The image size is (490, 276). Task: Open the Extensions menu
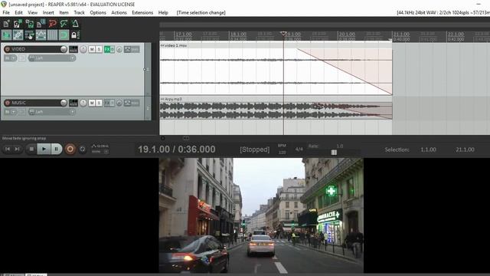pos(142,12)
